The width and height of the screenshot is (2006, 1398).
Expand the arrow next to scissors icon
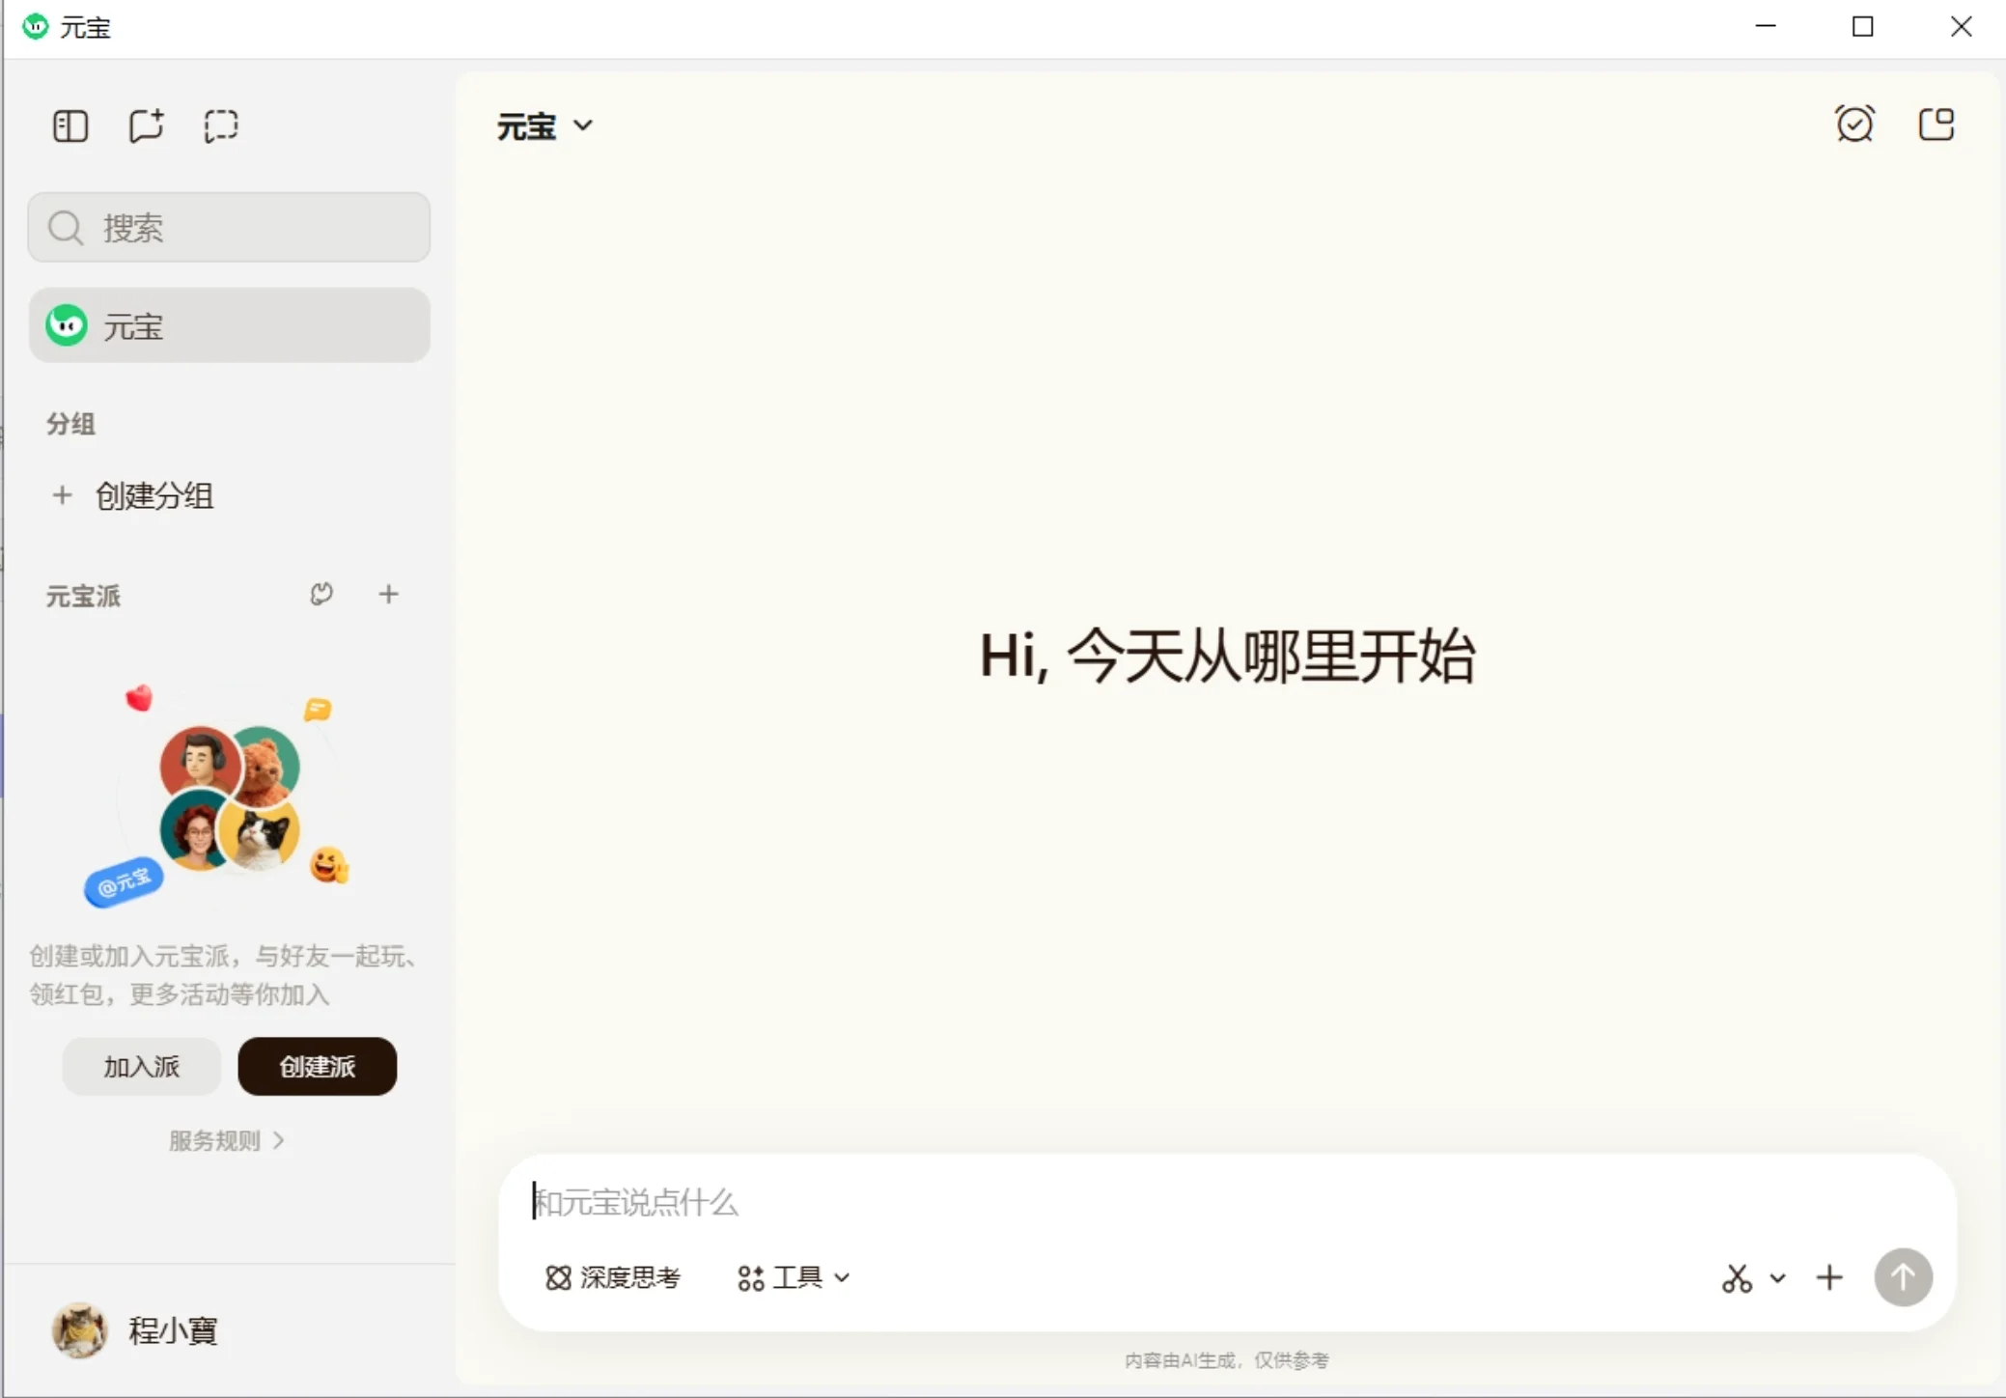[x=1777, y=1278]
